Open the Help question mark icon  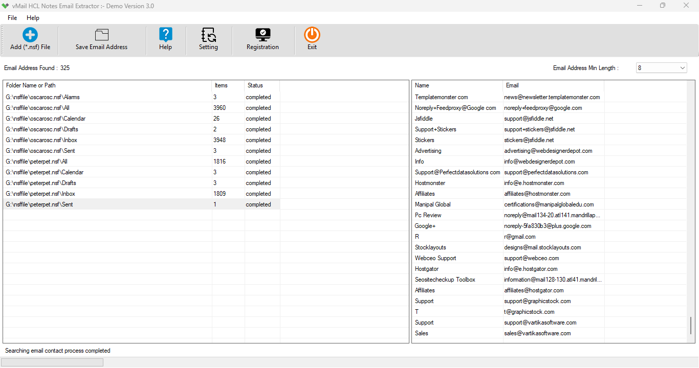(x=165, y=35)
